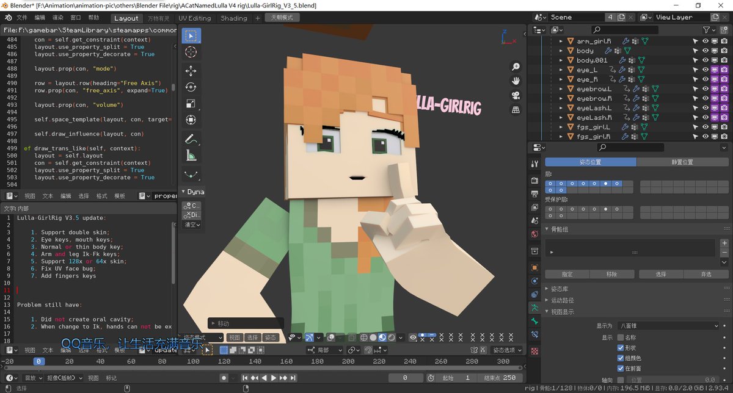
Task: Click the new collection icon in outliner header
Action: [x=723, y=29]
